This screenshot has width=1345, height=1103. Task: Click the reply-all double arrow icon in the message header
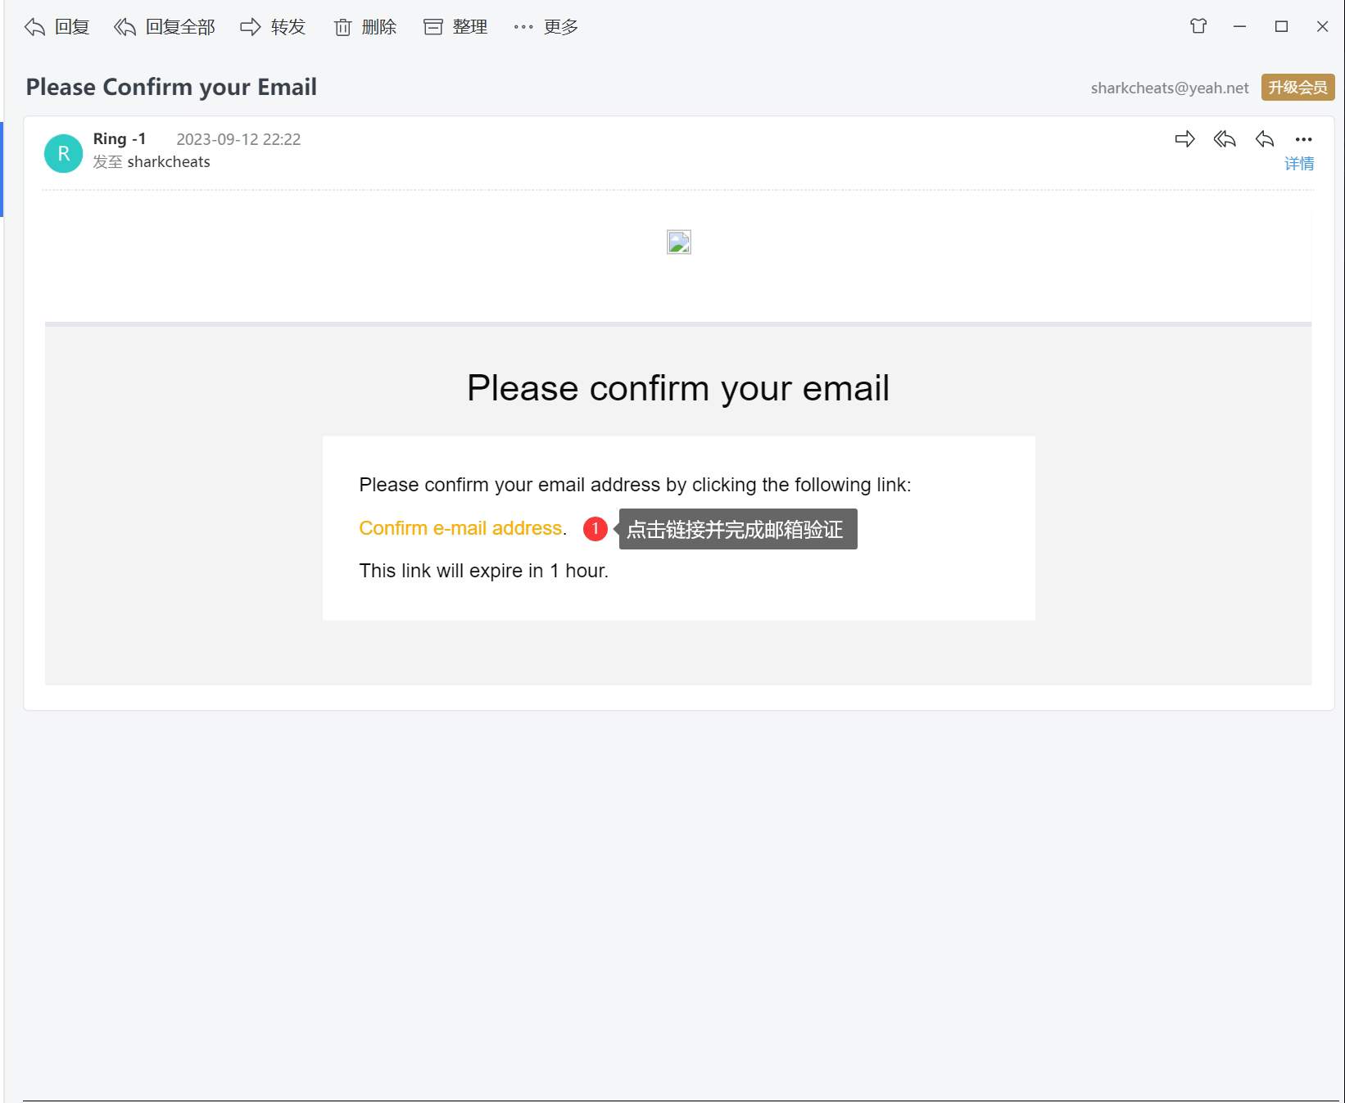[1225, 139]
